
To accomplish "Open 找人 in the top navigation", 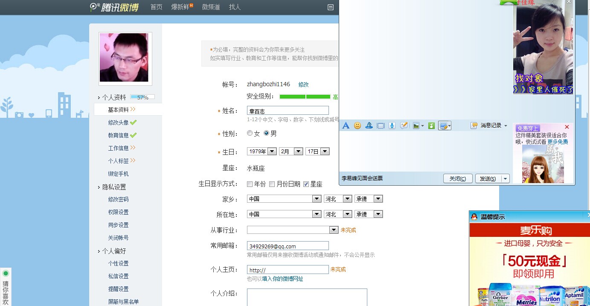I will click(x=235, y=7).
